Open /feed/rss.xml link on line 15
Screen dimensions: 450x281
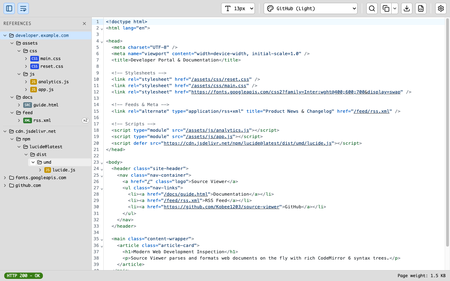[x=372, y=111]
